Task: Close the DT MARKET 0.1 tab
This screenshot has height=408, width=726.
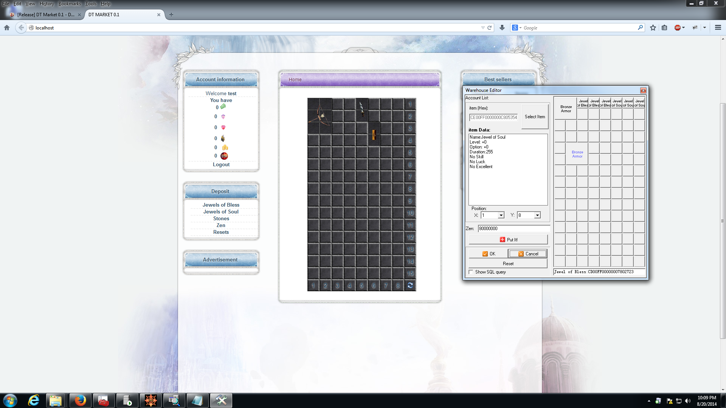Action: click(159, 15)
